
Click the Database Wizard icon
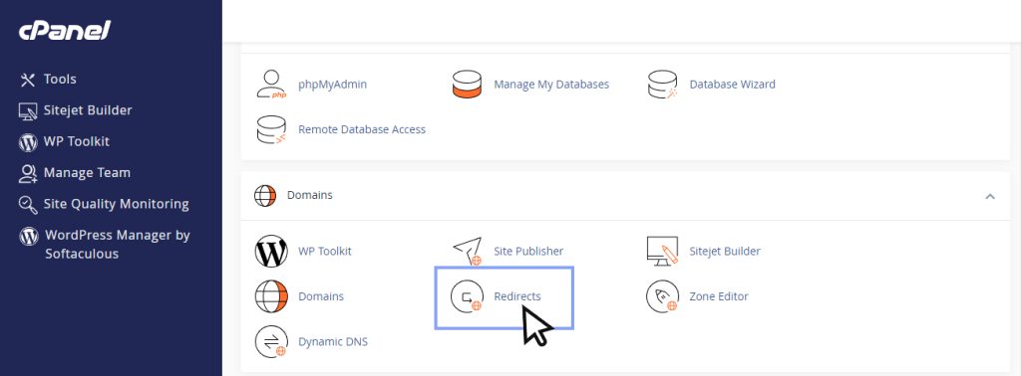pos(662,85)
